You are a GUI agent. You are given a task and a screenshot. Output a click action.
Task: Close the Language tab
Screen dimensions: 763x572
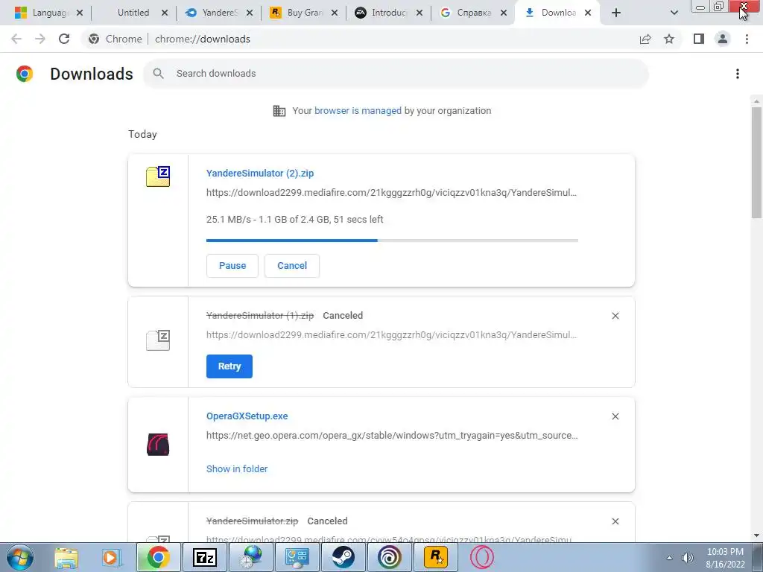point(79,13)
